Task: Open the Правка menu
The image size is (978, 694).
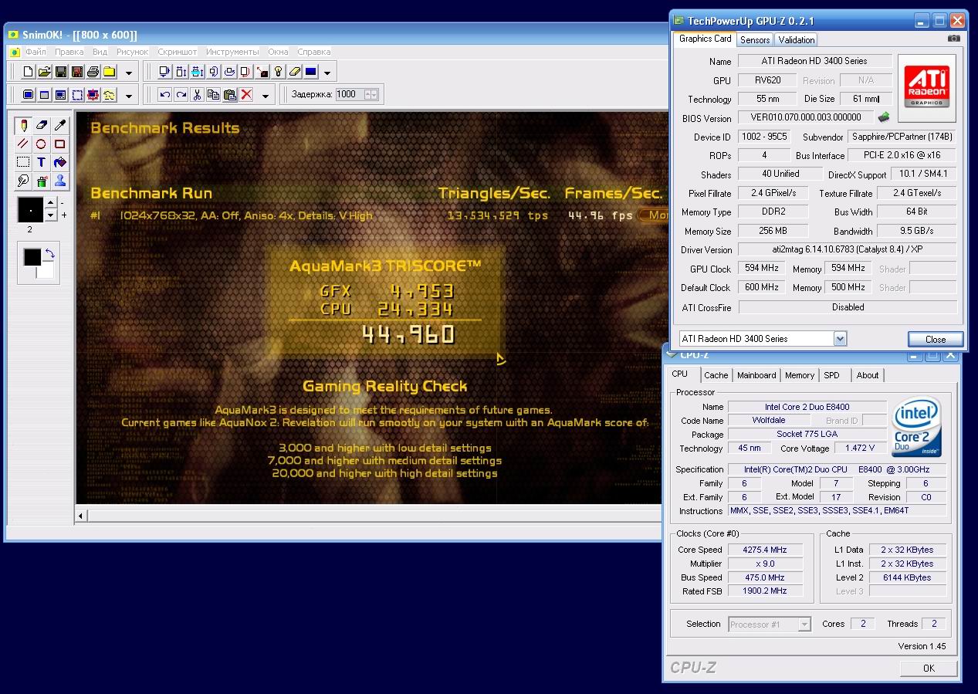Action: click(69, 52)
